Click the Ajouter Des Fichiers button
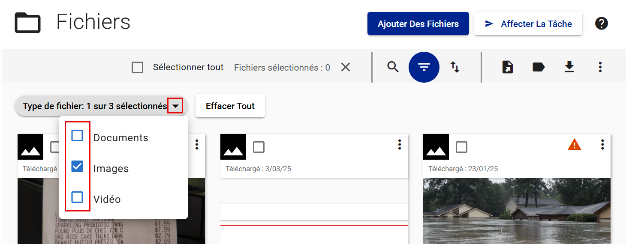Screen dimensions: 626x244 418,24
